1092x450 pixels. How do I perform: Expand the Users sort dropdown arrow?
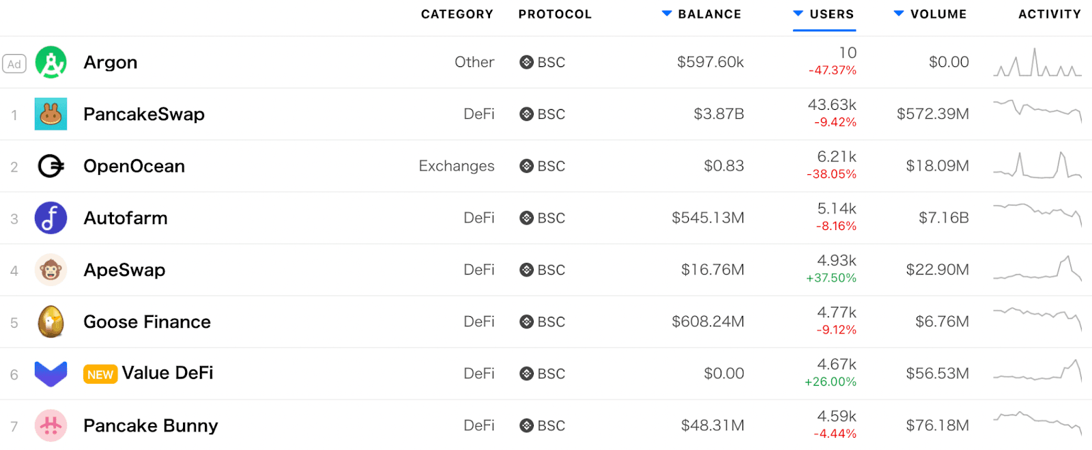797,13
